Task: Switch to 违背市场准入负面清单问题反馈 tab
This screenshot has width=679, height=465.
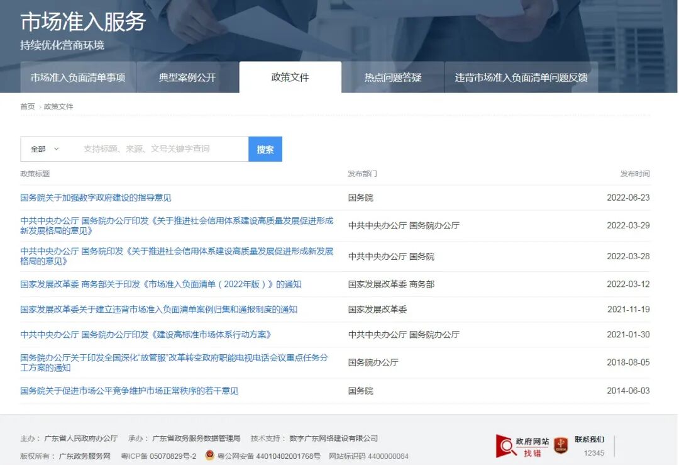Action: pyautogui.click(x=523, y=77)
